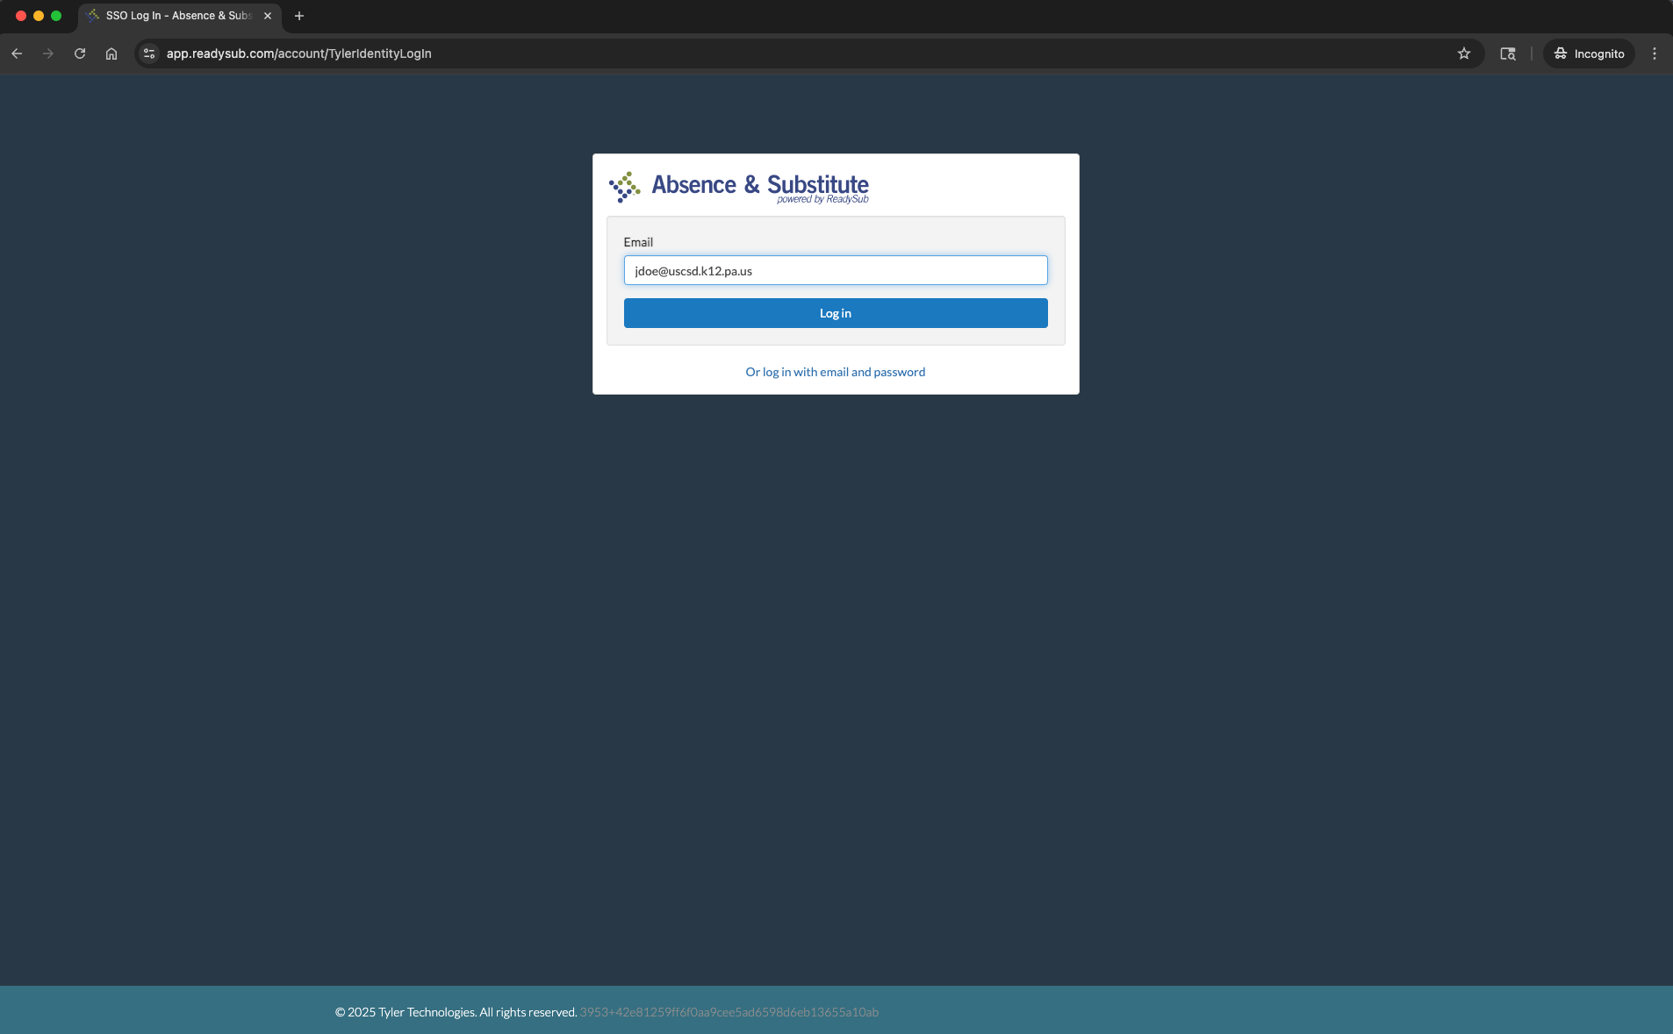Focus the Email input field
The image size is (1673, 1034).
[836, 270]
